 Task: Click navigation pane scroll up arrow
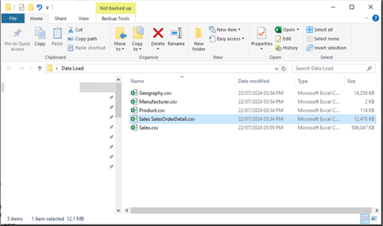[x=119, y=80]
